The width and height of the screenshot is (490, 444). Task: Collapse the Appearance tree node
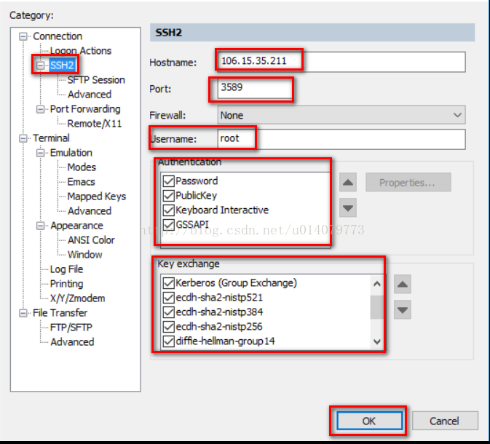(x=40, y=226)
